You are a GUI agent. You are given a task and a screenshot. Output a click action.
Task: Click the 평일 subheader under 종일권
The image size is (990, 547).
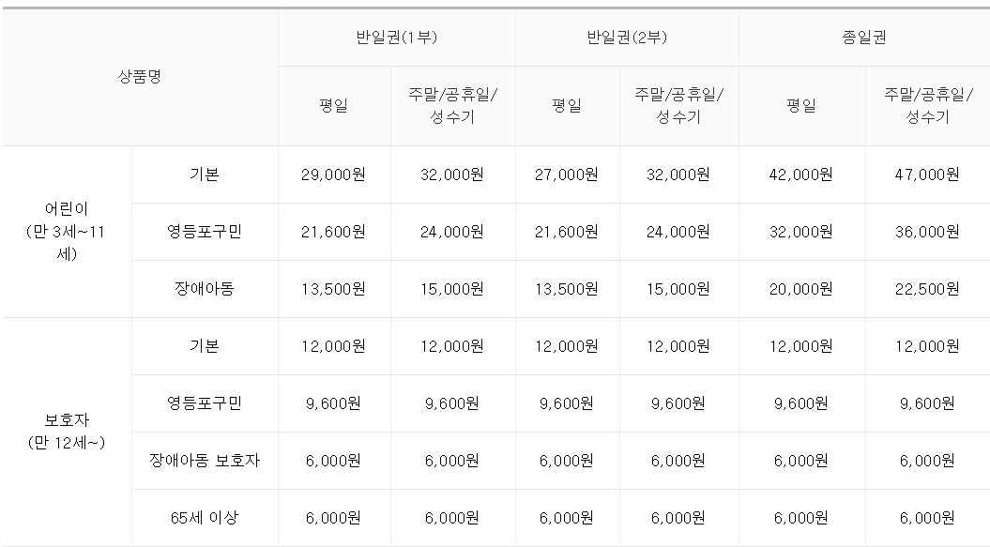coord(801,105)
